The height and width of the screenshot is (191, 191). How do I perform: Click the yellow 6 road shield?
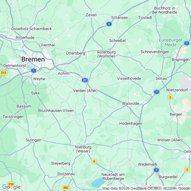(x=94, y=161)
